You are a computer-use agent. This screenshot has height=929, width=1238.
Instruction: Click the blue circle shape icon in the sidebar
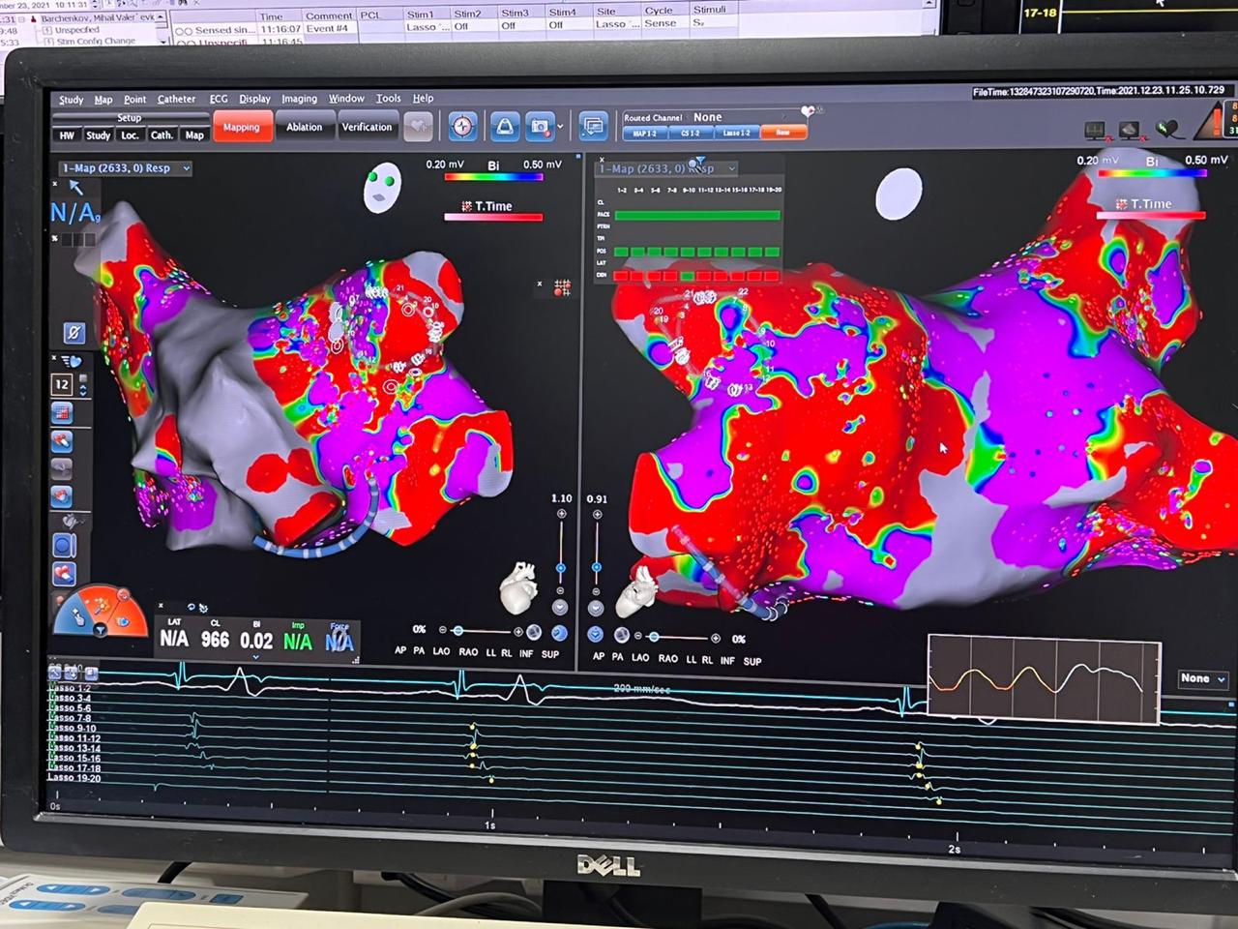64,546
